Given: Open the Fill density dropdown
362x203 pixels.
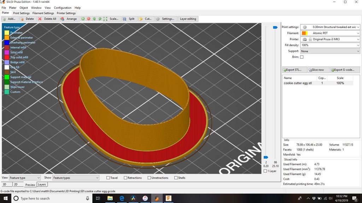Looking at the screenshot, I should [x=330, y=45].
